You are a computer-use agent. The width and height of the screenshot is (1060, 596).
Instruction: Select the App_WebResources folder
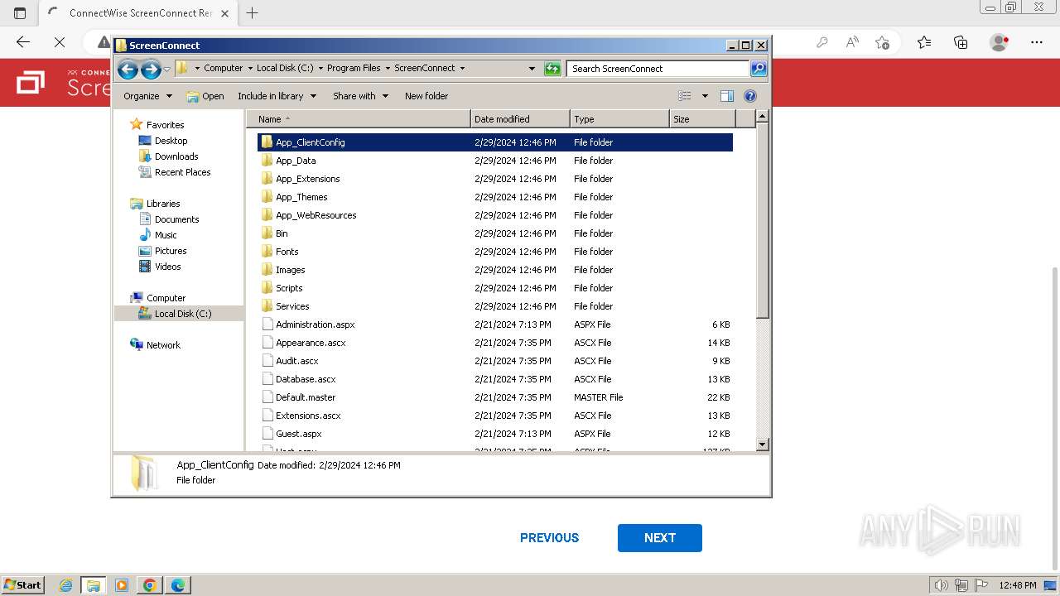tap(495, 215)
